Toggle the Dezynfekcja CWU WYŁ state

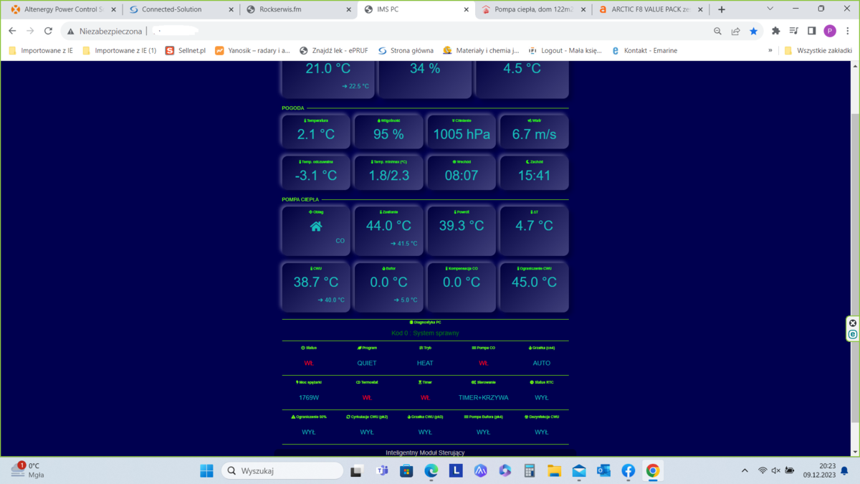point(541,432)
